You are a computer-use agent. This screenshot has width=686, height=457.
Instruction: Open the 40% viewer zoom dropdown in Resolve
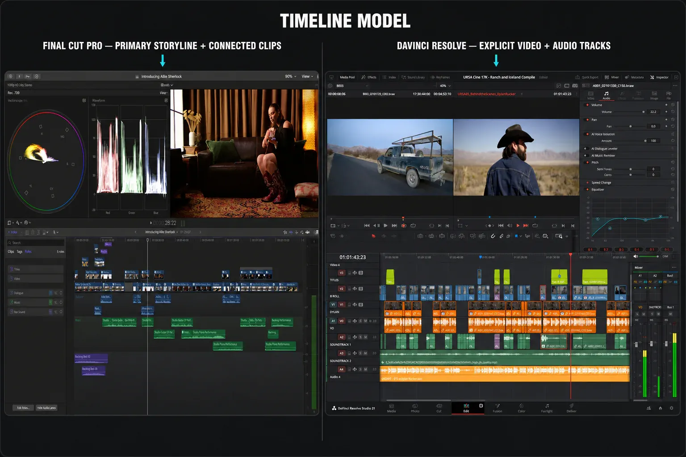pyautogui.click(x=445, y=86)
